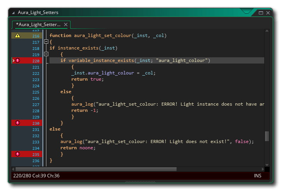Click the window resize grip at bottom edge

(x=140, y=182)
